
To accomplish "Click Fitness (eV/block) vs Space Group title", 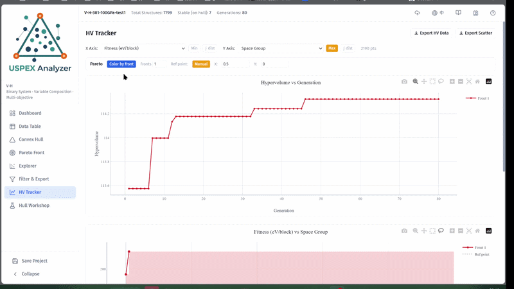I will click(x=291, y=232).
